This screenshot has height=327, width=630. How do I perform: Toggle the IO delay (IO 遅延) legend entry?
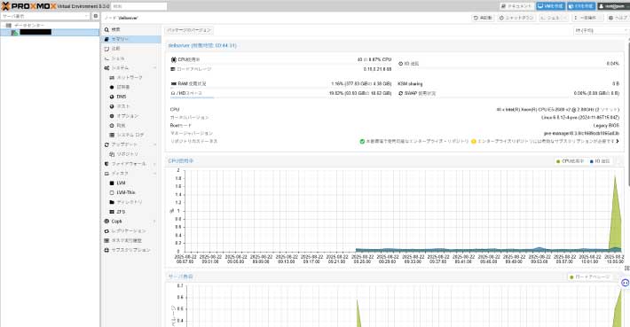click(600, 161)
